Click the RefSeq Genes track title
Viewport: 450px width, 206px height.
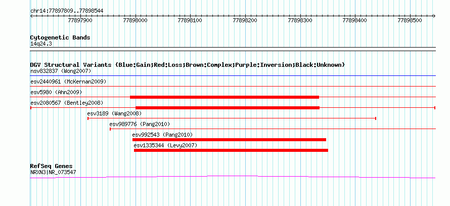[x=52, y=167]
